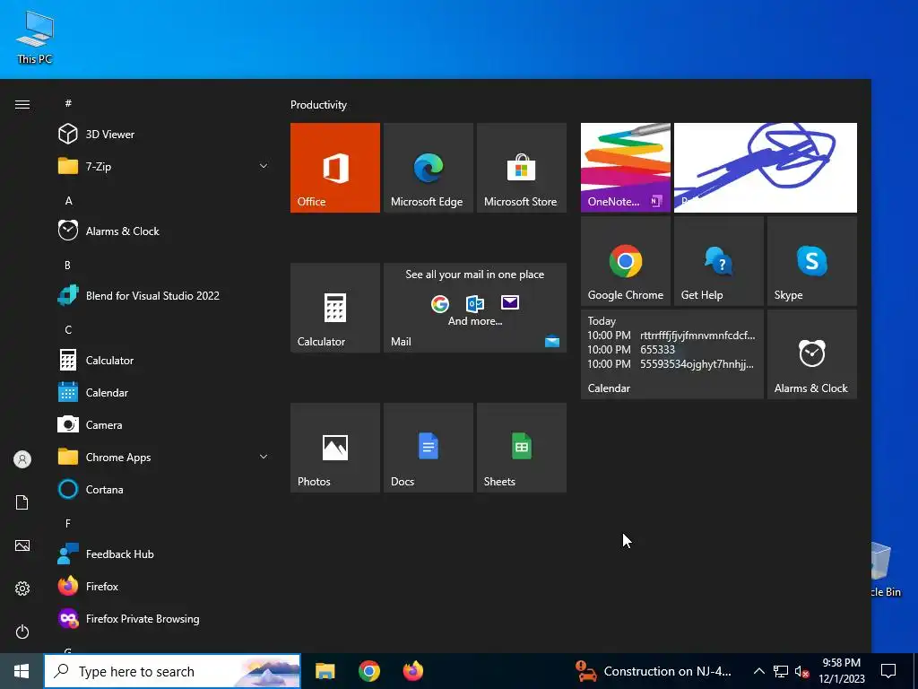Open Camera app from list
This screenshot has width=918, height=689.
pyautogui.click(x=164, y=424)
